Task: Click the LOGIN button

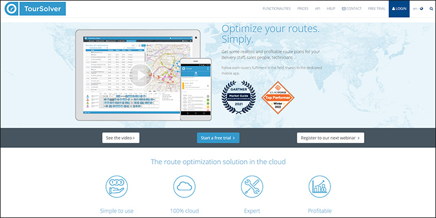Action: (399, 9)
